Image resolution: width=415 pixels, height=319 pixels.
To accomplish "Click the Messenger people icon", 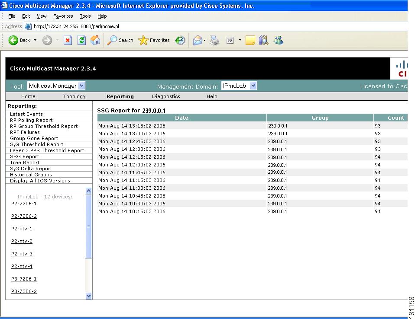I will [278, 40].
